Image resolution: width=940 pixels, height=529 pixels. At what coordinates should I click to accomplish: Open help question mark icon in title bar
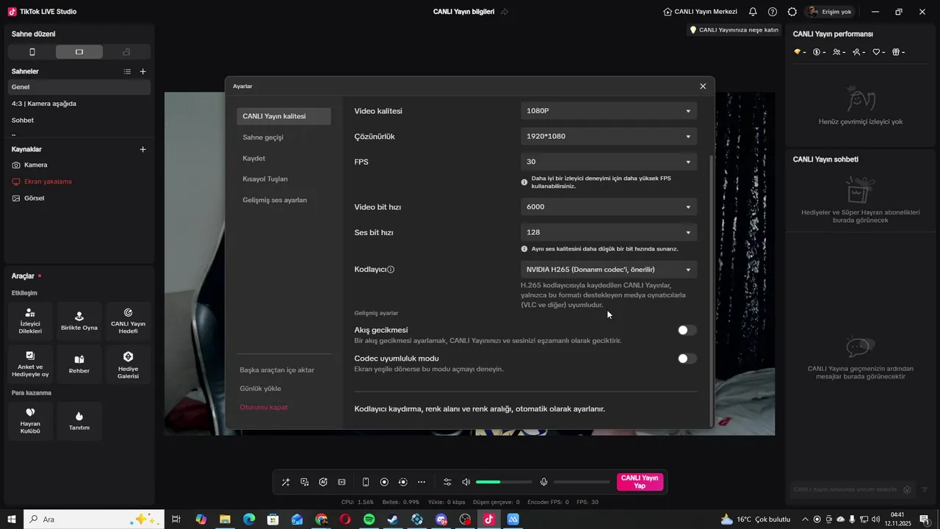coord(773,12)
